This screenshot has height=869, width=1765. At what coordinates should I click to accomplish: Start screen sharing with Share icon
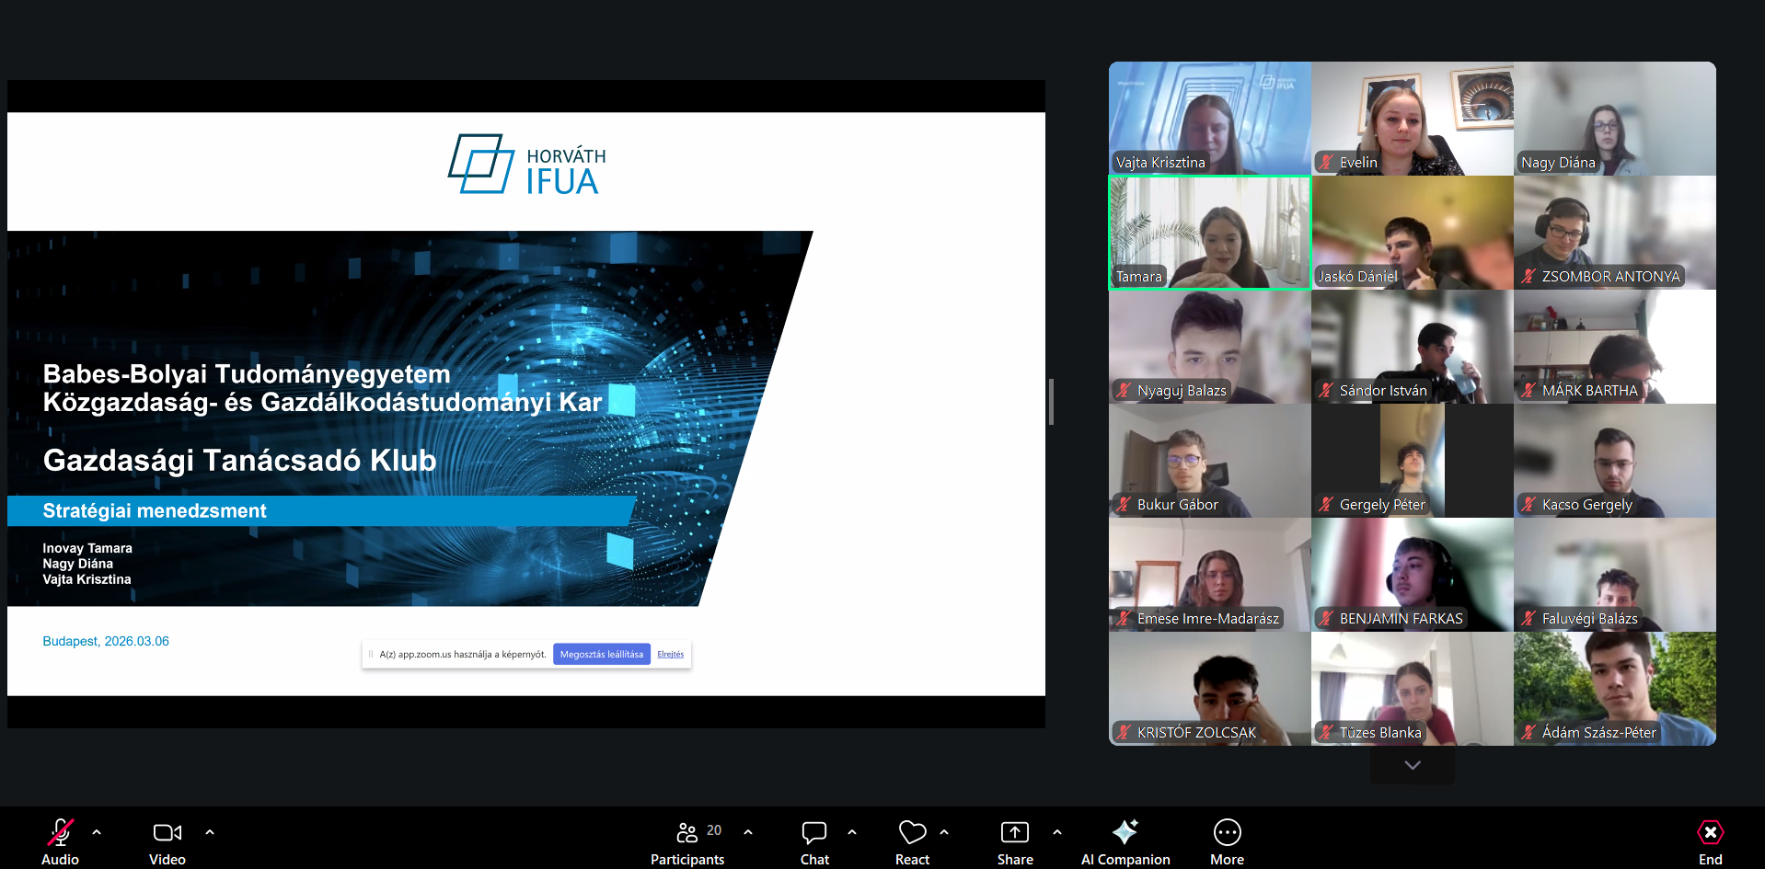[1014, 834]
